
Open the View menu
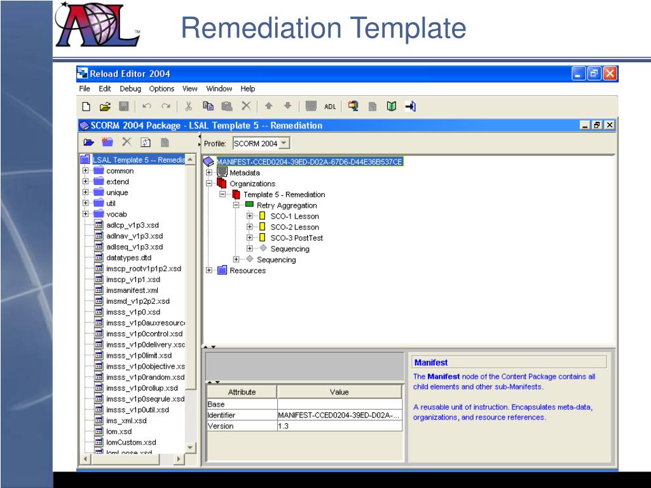[x=189, y=89]
